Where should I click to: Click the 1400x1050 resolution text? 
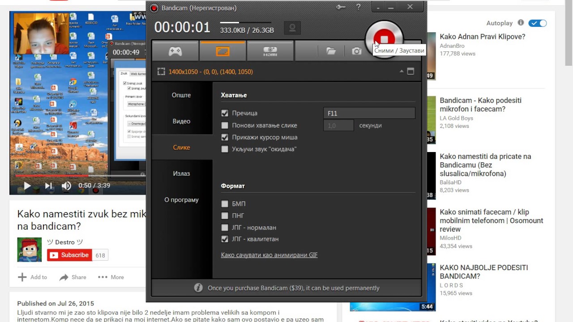pos(211,72)
